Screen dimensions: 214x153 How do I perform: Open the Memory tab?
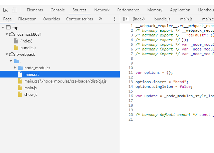coord(155,10)
